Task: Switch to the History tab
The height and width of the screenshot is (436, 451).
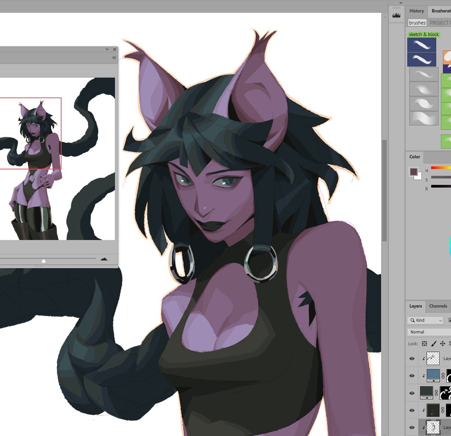Action: [x=416, y=11]
